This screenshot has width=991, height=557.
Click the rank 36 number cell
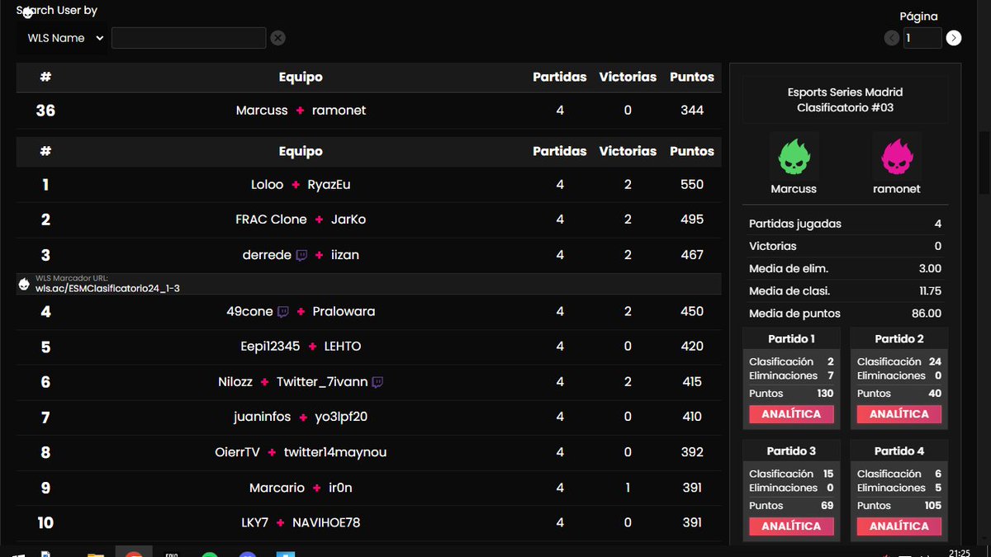[45, 111]
